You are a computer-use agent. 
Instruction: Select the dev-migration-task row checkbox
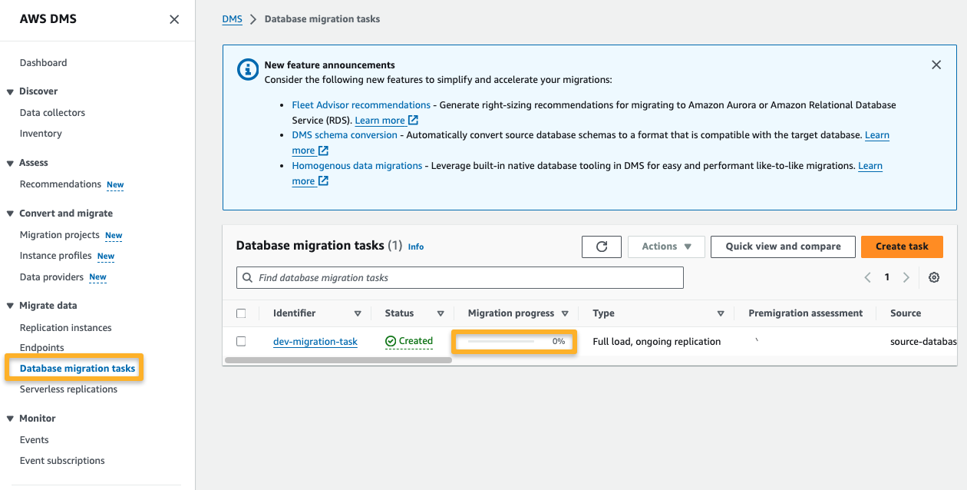tap(242, 341)
